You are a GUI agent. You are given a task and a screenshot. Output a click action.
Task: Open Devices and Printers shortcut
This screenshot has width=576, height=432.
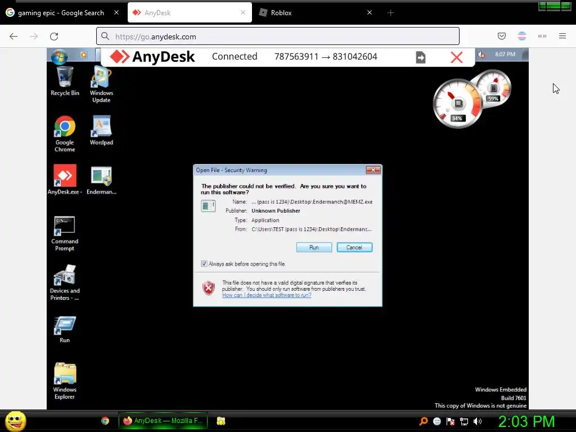(x=65, y=283)
